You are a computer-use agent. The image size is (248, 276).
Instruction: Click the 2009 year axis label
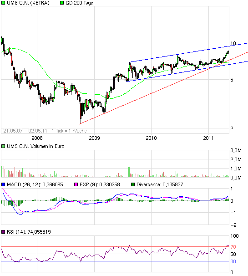pos(94,138)
